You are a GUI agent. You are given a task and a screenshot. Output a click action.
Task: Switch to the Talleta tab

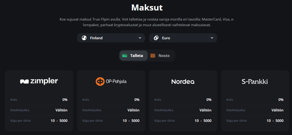point(133,56)
